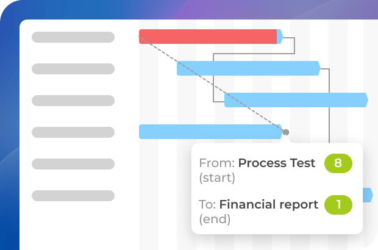Click the green badge showing 8
Screen dimensions: 378x250
[338, 163]
